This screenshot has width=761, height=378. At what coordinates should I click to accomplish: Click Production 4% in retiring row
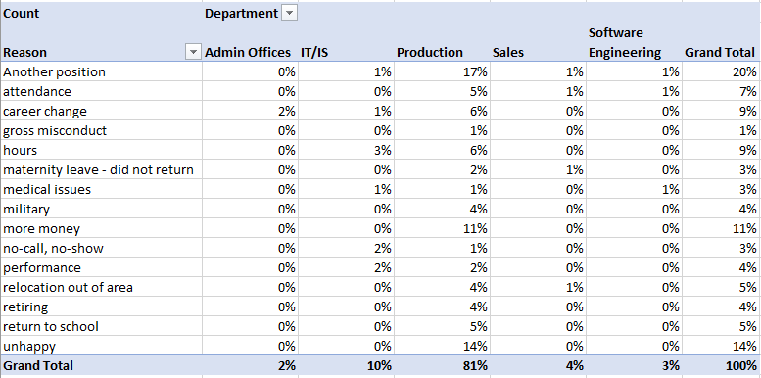(x=442, y=307)
